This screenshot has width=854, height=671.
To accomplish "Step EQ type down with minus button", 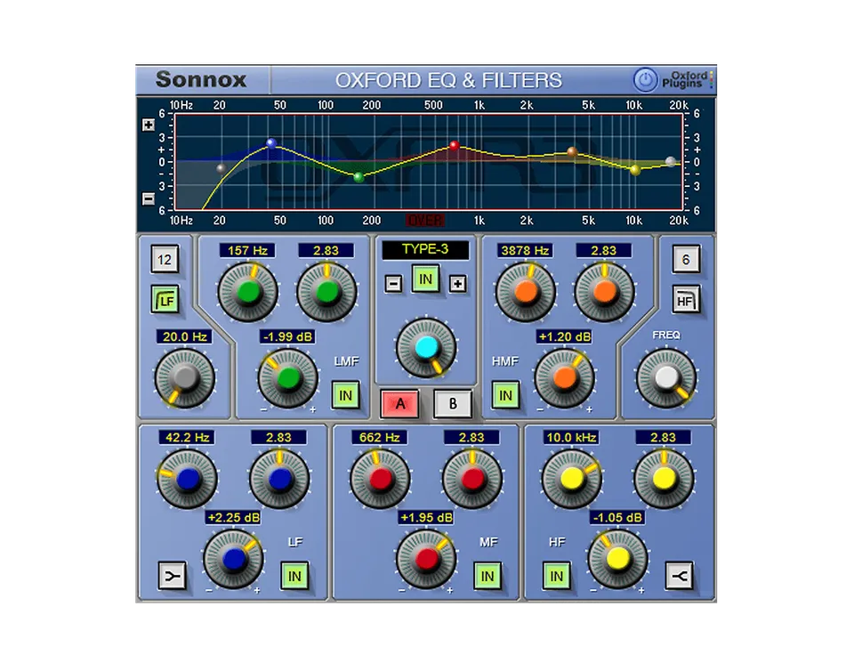I will click(x=394, y=284).
